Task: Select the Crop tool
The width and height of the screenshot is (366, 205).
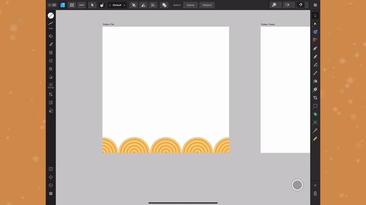Action: click(315, 97)
